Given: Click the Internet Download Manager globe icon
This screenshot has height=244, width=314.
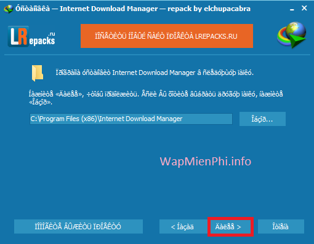Looking at the screenshot, I should pyautogui.click(x=291, y=35).
